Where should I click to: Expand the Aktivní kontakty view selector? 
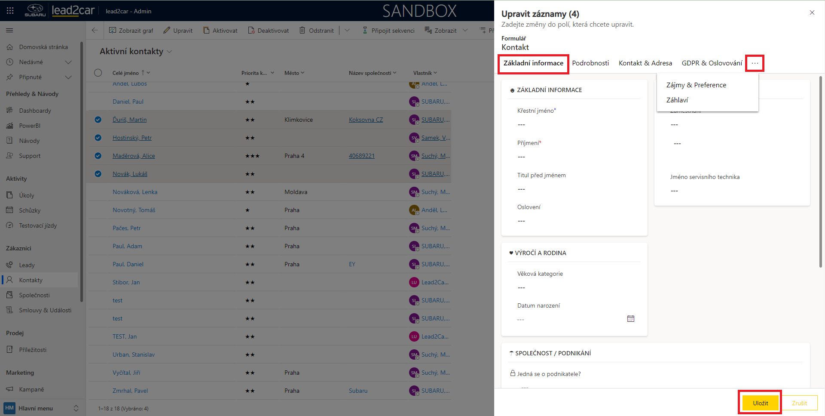pyautogui.click(x=169, y=52)
